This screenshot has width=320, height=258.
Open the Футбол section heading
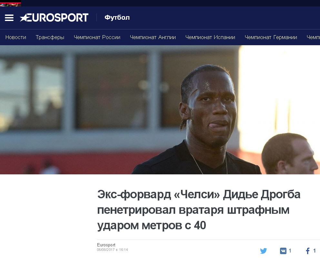117,17
